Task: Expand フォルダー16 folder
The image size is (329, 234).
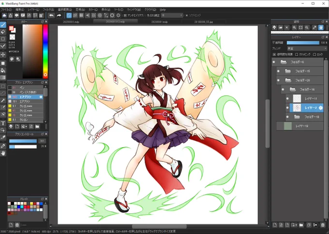Action: [x=293, y=90]
